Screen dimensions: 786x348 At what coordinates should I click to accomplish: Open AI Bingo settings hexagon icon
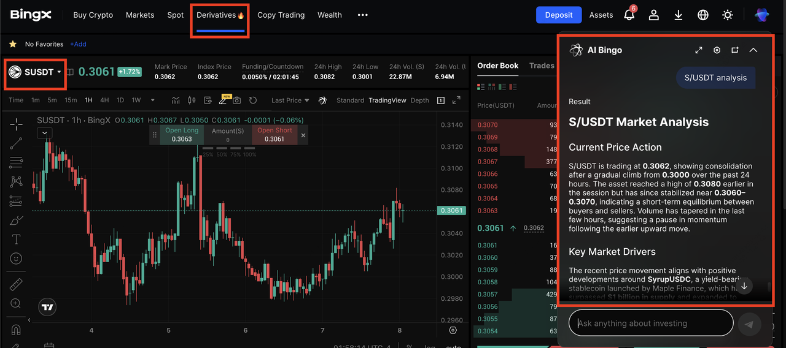pos(717,50)
